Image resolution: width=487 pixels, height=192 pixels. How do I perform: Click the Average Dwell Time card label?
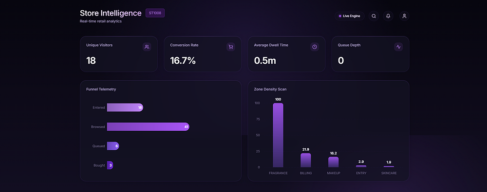pyautogui.click(x=271, y=45)
